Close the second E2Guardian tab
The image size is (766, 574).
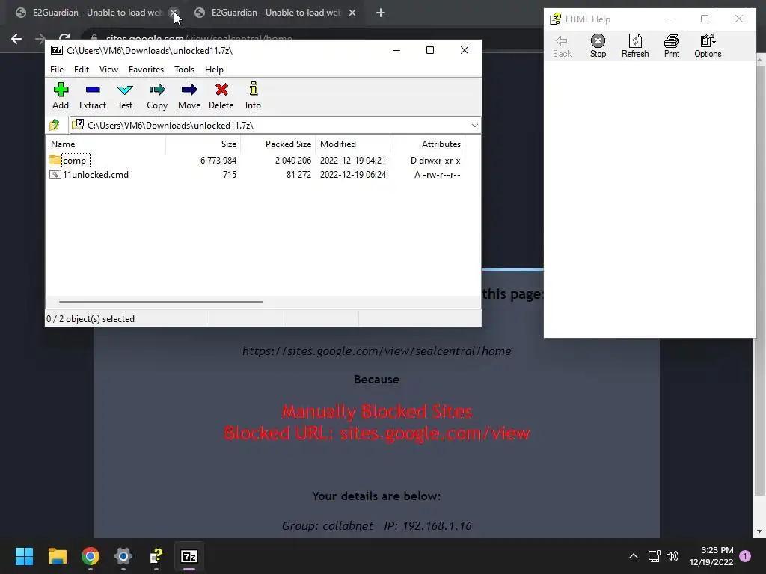[x=352, y=13]
